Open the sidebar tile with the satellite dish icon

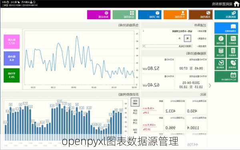pos(232,64)
